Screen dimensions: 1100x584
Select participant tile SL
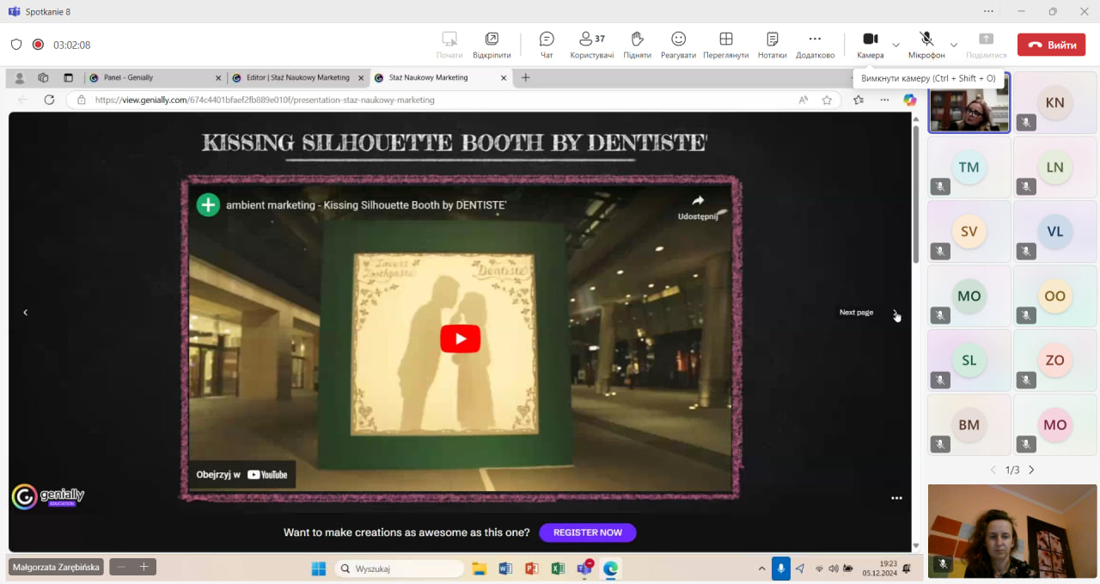(x=969, y=361)
